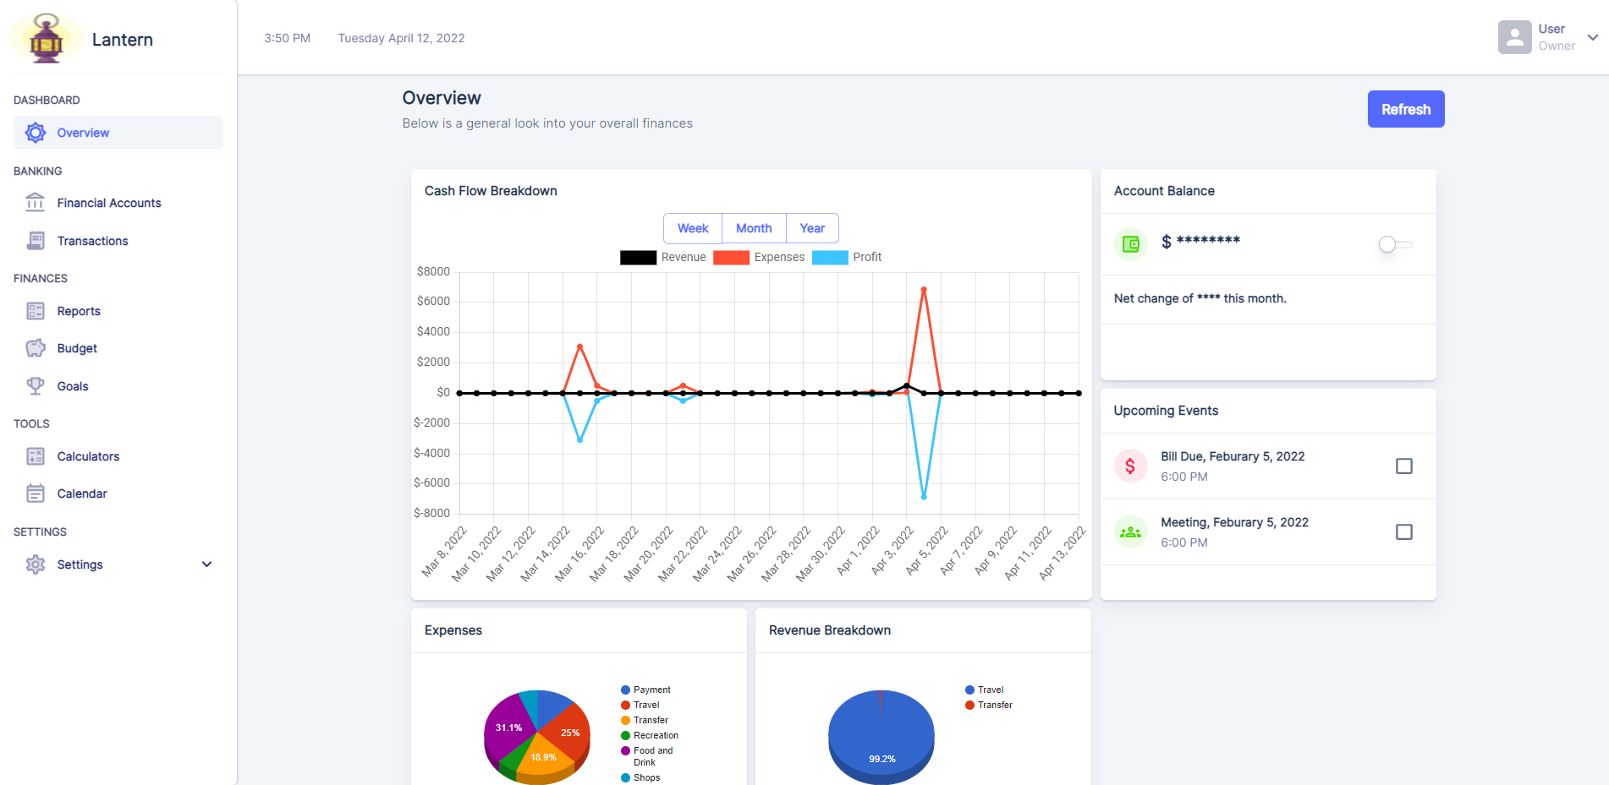This screenshot has height=785, width=1609.
Task: Click Travel legend in Revenue Breakdown
Action: pos(984,690)
